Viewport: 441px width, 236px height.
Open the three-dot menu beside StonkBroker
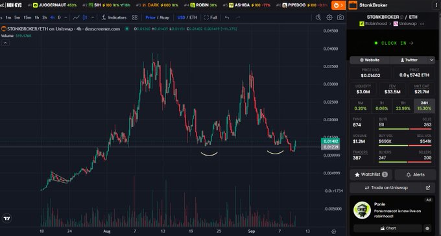pyautogui.click(x=436, y=5)
